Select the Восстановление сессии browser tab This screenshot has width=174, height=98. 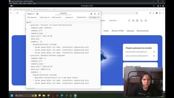[x=23, y=9]
